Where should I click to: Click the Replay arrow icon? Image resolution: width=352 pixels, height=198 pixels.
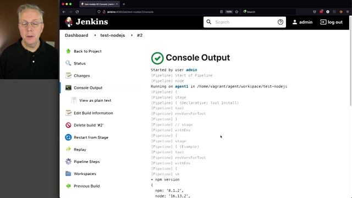coord(68,149)
